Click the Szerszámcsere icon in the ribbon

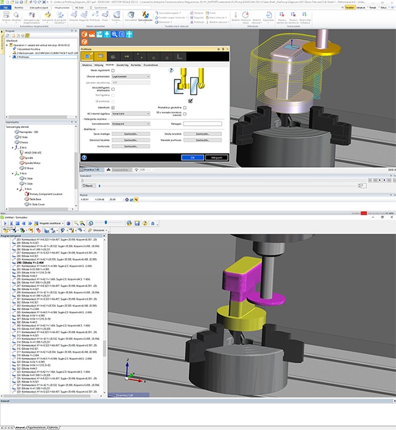coord(145,16)
